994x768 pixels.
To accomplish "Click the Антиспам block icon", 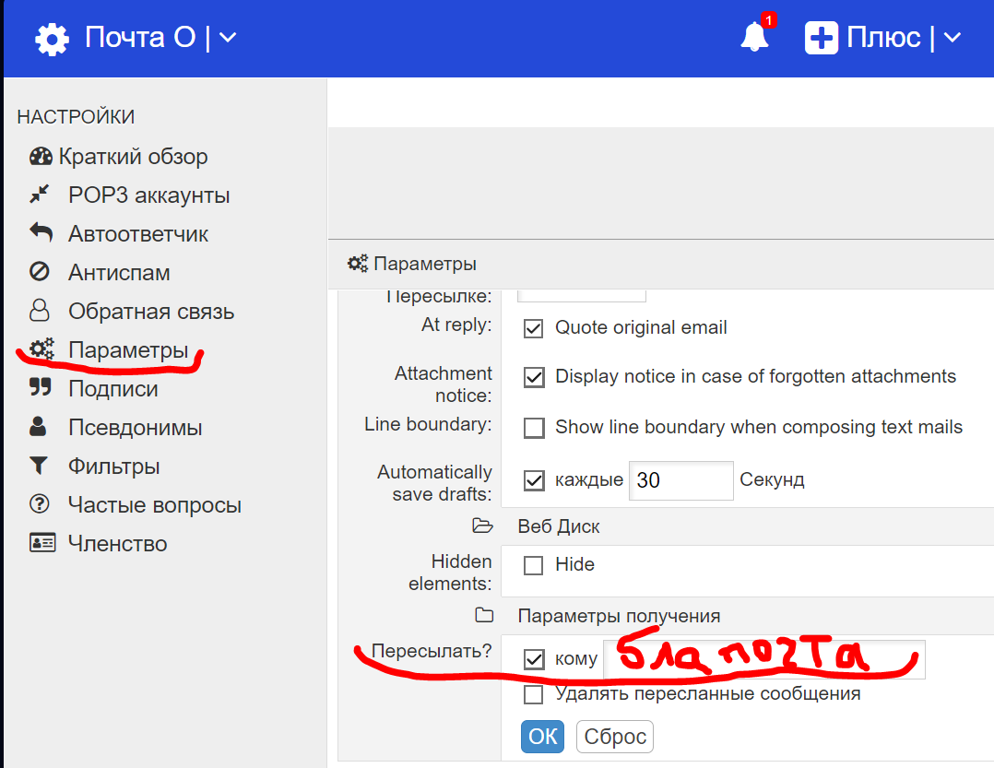I will [41, 272].
